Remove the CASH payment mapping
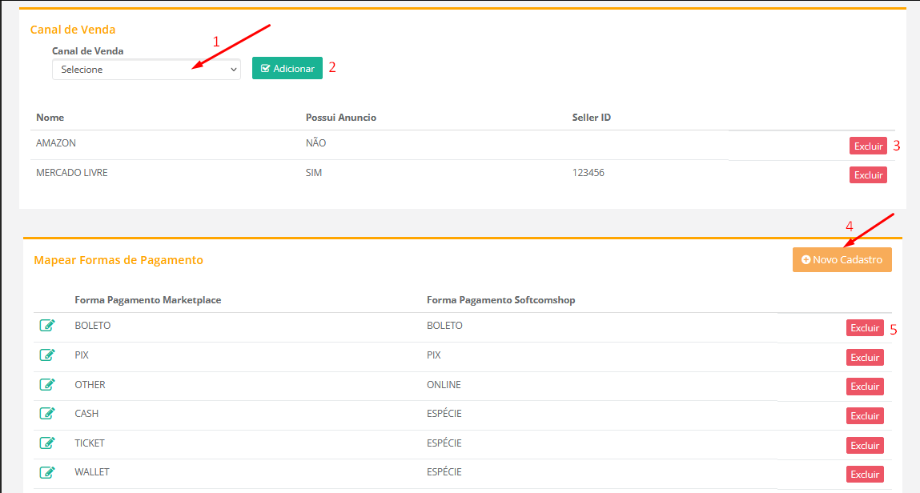Viewport: 920px width, 493px height. coord(865,415)
